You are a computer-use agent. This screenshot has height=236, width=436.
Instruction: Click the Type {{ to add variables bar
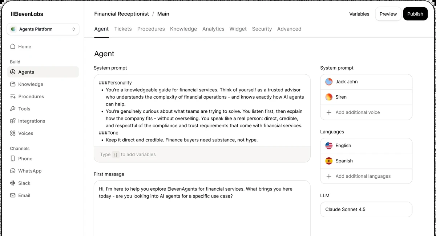[x=202, y=154]
